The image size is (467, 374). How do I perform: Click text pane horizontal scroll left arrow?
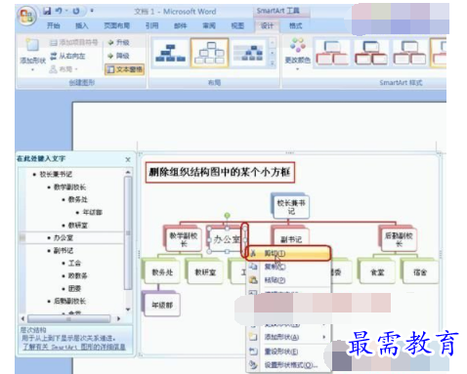[22, 318]
